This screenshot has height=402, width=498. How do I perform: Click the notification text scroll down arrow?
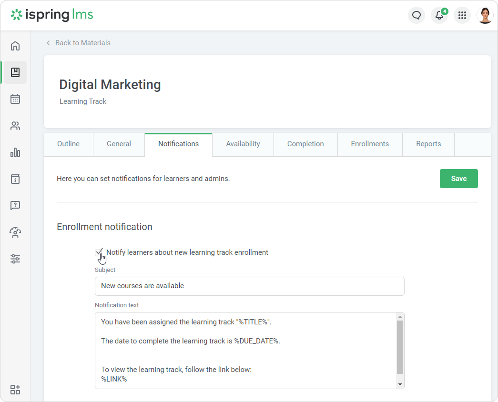[400, 384]
